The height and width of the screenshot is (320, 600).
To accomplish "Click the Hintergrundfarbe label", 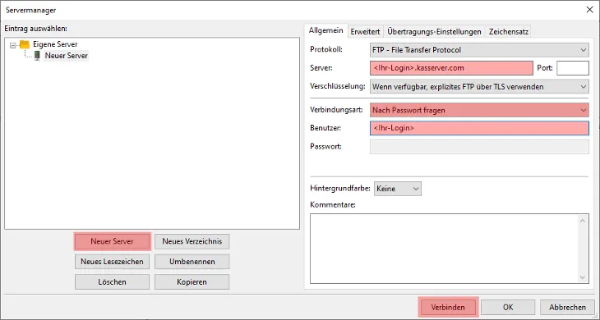I will pyautogui.click(x=340, y=188).
